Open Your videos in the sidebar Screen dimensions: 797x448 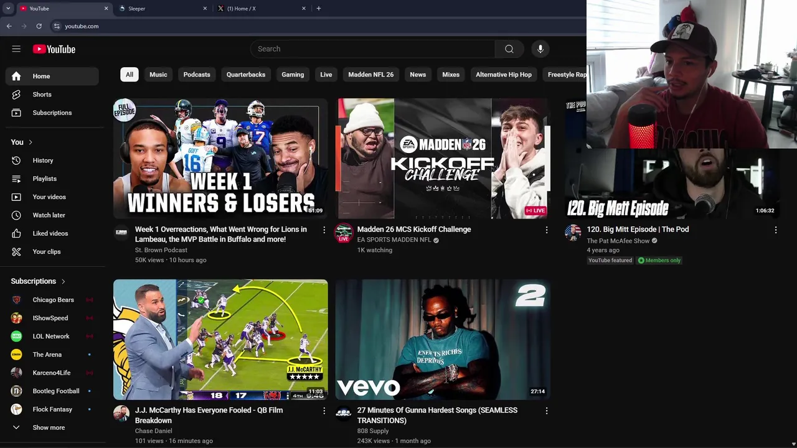point(52,197)
